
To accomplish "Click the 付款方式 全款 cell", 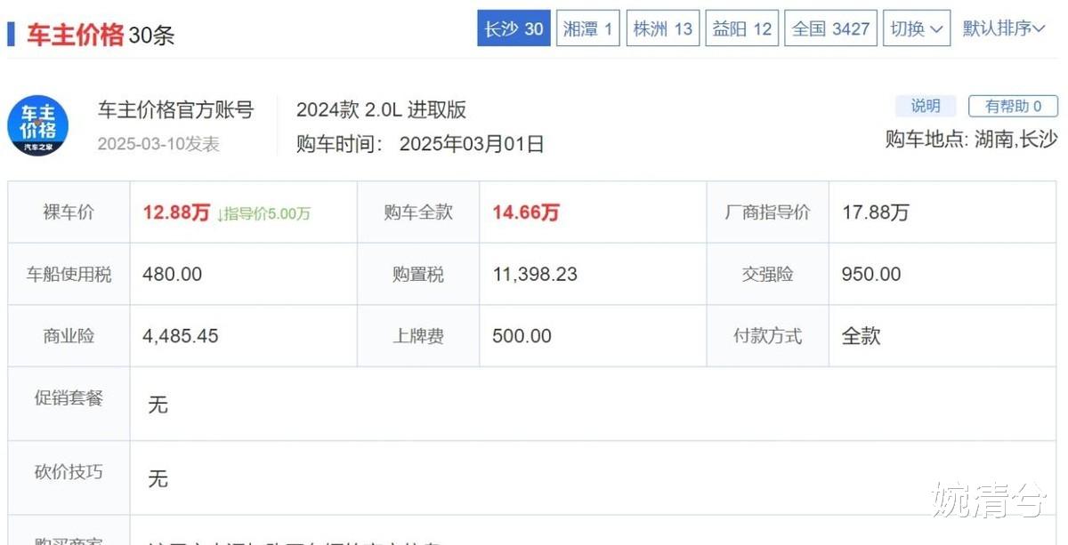I will tap(861, 336).
